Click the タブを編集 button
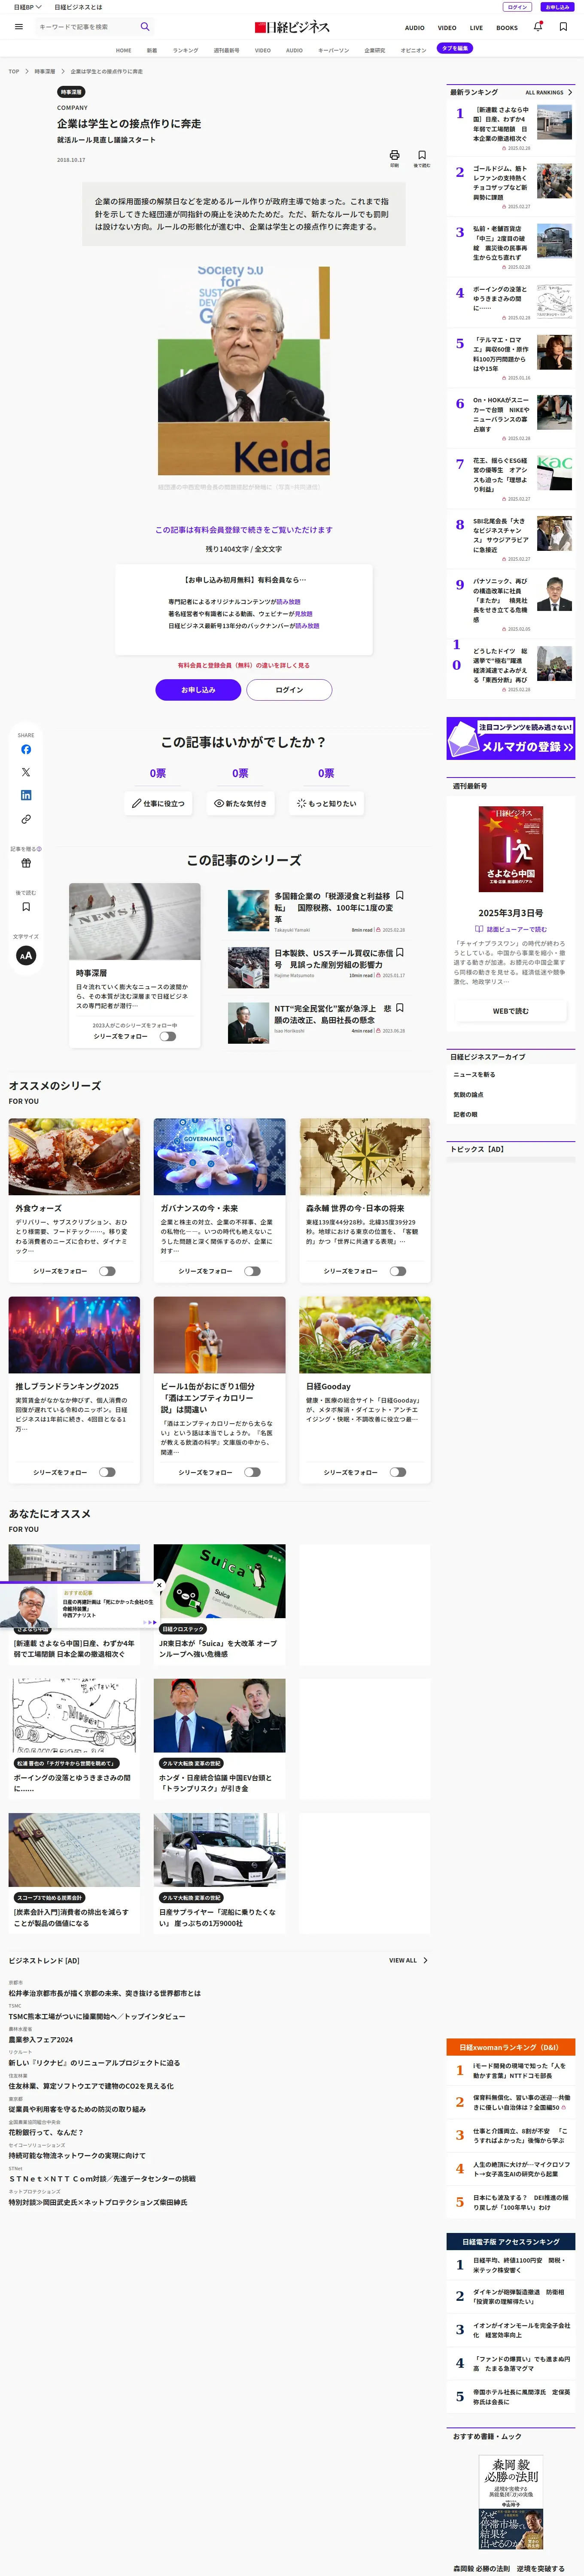The height and width of the screenshot is (2576, 584). tap(455, 48)
